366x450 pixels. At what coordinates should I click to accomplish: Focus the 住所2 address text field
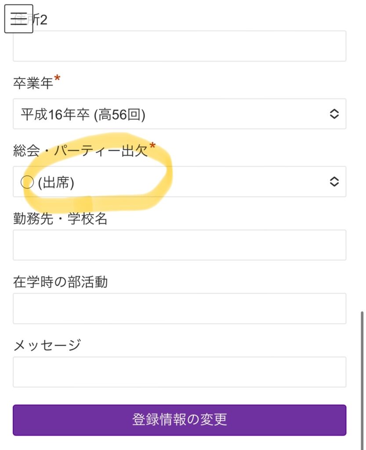click(179, 46)
